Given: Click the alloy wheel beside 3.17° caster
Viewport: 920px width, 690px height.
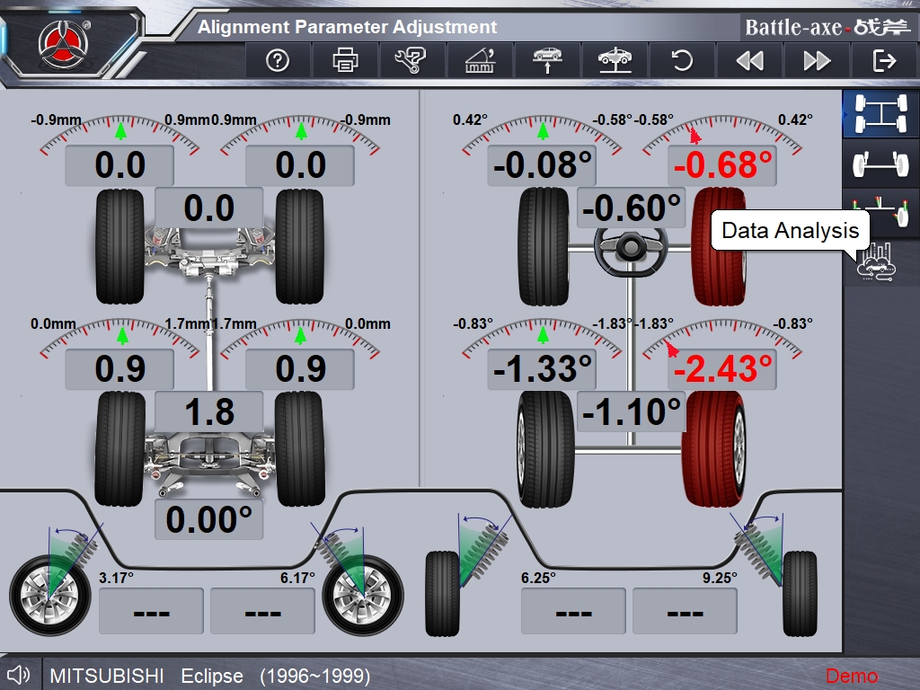Looking at the screenshot, I should pyautogui.click(x=50, y=596).
